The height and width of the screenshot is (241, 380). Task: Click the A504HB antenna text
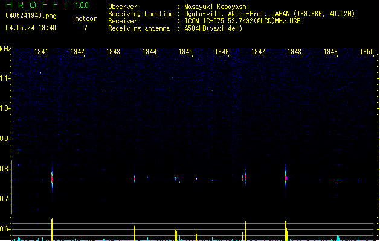tap(213, 28)
